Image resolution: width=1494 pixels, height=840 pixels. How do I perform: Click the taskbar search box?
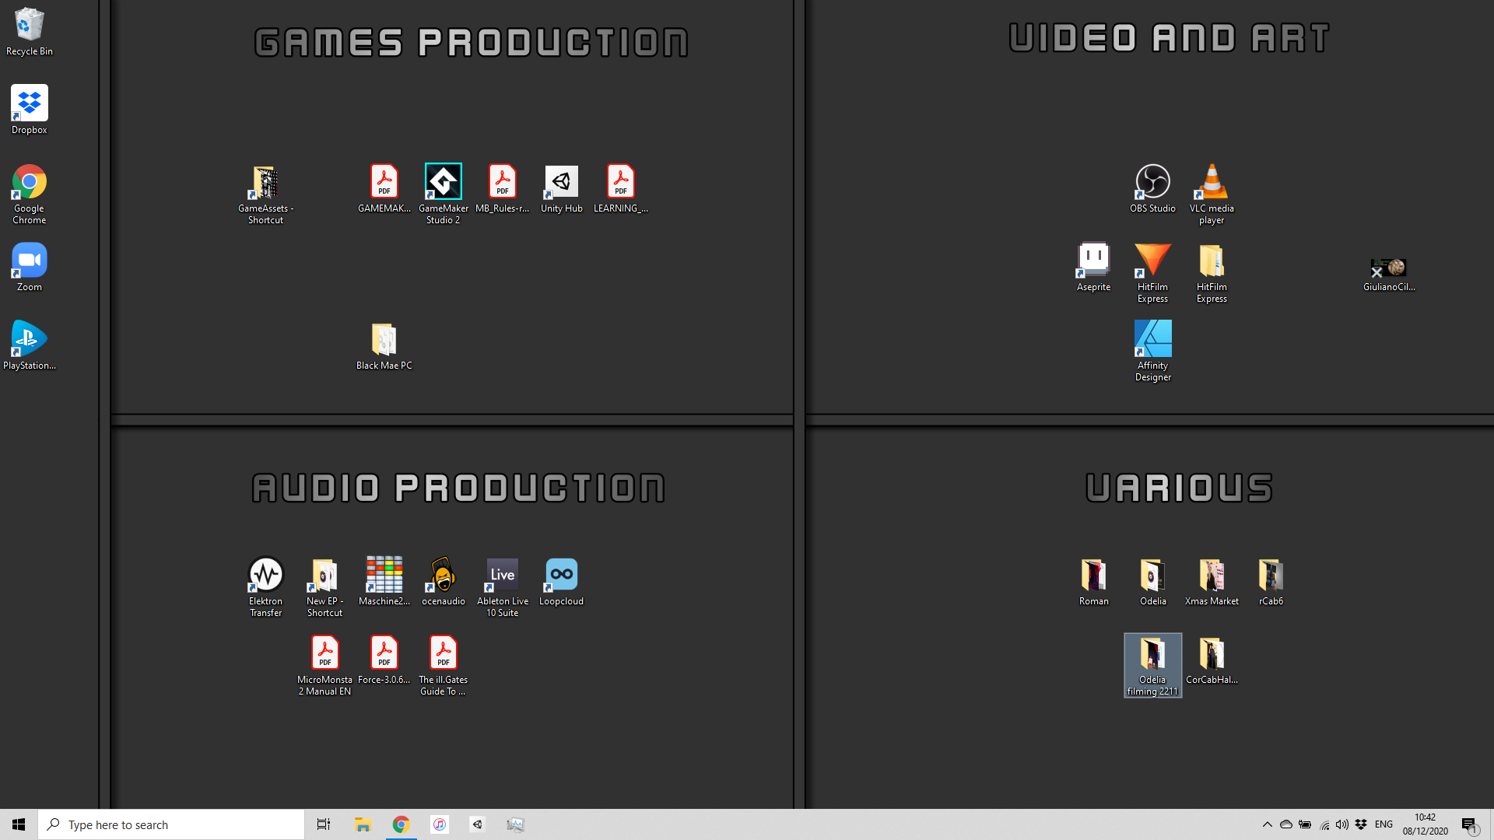tap(171, 824)
